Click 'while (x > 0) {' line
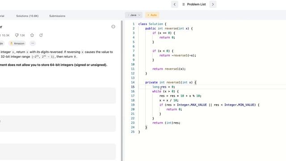This screenshot has height=161, width=286. pos(165,91)
